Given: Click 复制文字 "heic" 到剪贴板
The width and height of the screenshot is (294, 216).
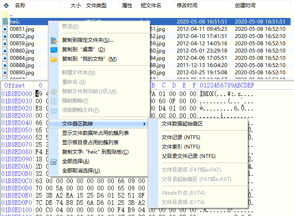Looking at the screenshot, I should [x=95, y=152].
